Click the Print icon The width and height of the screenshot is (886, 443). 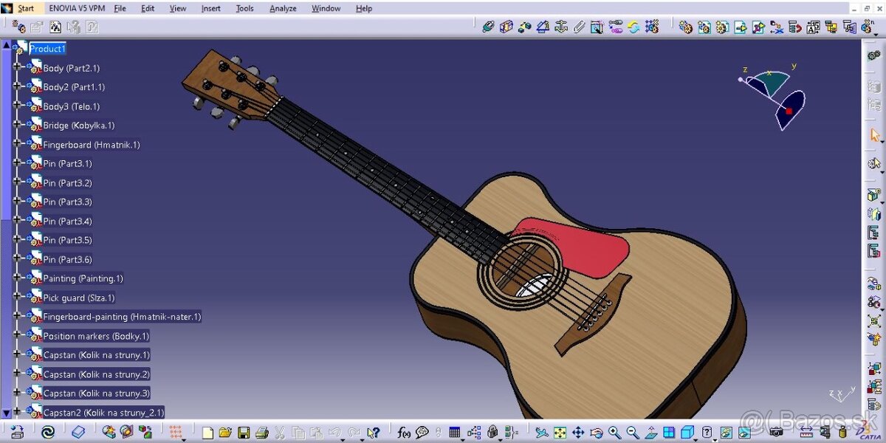tap(261, 433)
